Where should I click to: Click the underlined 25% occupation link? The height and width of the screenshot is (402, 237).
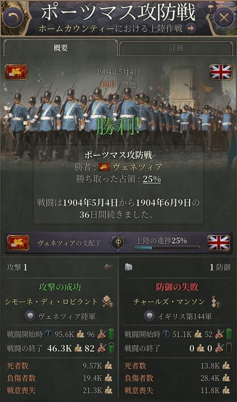tap(152, 179)
